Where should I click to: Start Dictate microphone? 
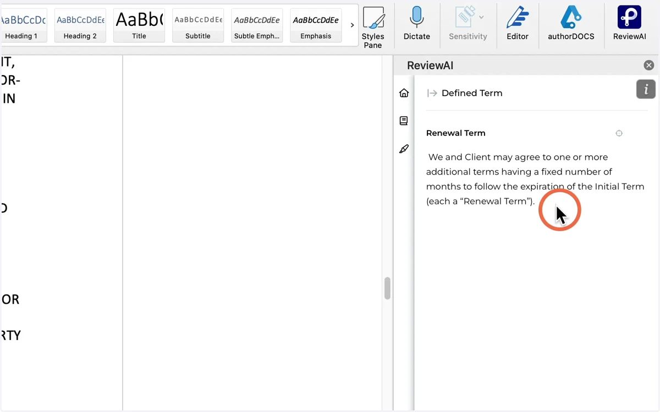pos(417,24)
